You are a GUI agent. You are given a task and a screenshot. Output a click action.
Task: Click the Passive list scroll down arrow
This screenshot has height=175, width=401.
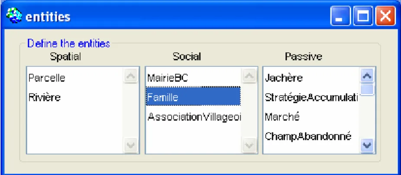pos(367,146)
